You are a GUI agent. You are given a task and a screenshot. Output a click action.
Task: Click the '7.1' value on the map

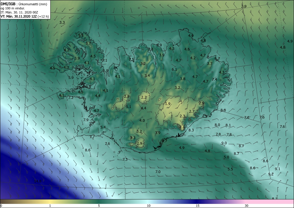105,60
